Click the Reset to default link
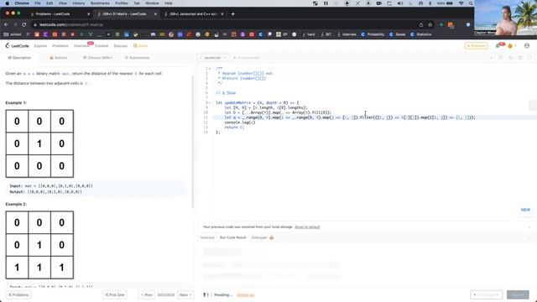The height and width of the screenshot is (302, 537). [307, 227]
